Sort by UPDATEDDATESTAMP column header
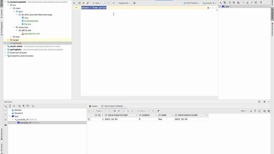This screenshot has width=274, height=154. (x=191, y=115)
